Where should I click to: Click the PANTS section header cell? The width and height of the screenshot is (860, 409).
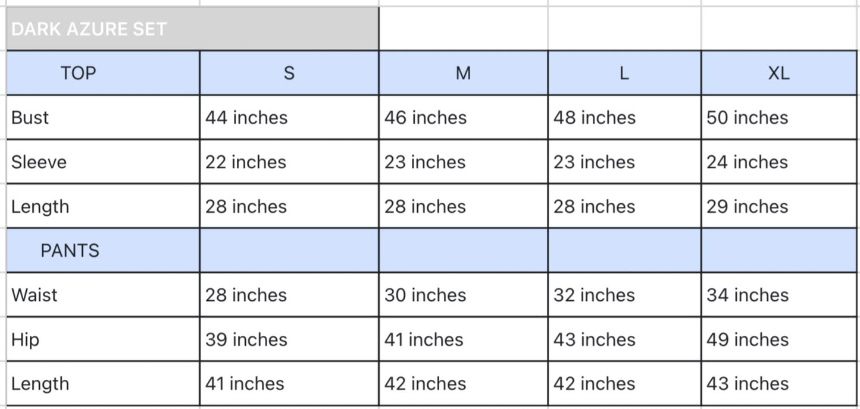tap(103, 250)
